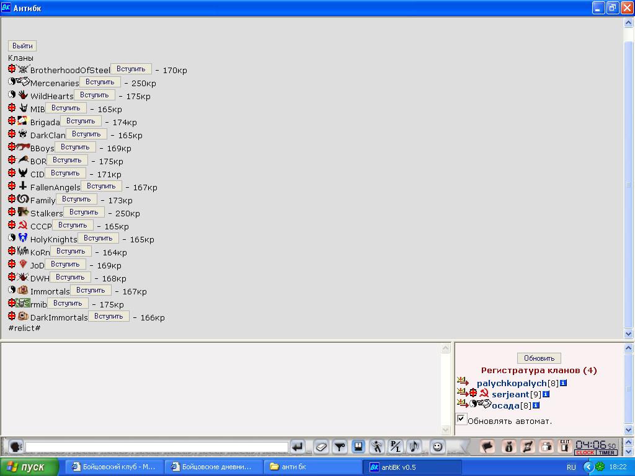This screenshot has height=476, width=635.
Task: Join the rmib clan via Вступить
Action: [68, 303]
